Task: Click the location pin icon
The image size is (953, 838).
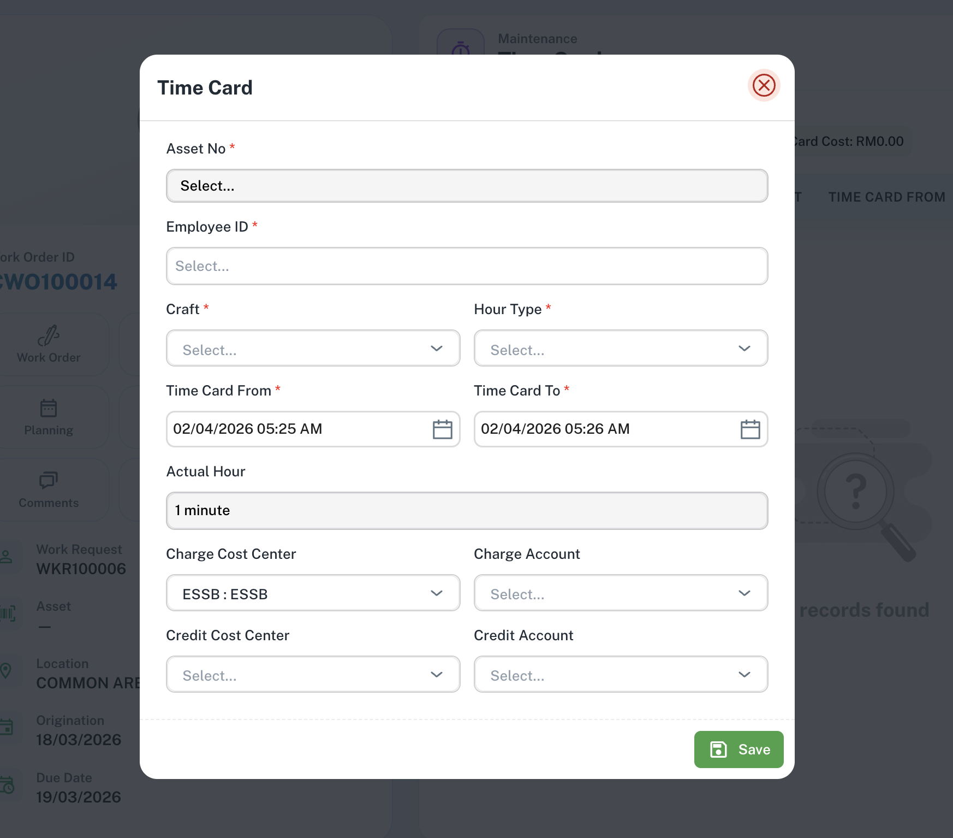Action: (6, 670)
